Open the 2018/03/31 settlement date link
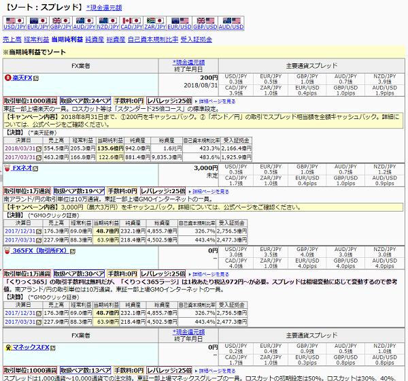The width and height of the screenshot is (408, 381). (20, 148)
